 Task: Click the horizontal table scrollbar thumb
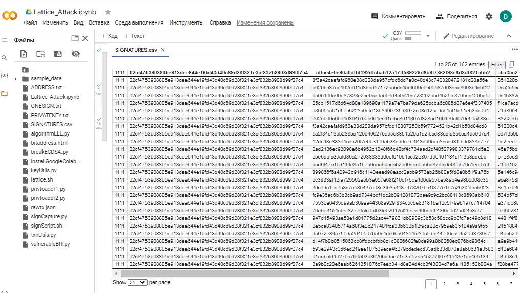pos(255,274)
